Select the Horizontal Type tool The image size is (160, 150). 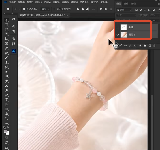pyautogui.click(x=6, y=100)
